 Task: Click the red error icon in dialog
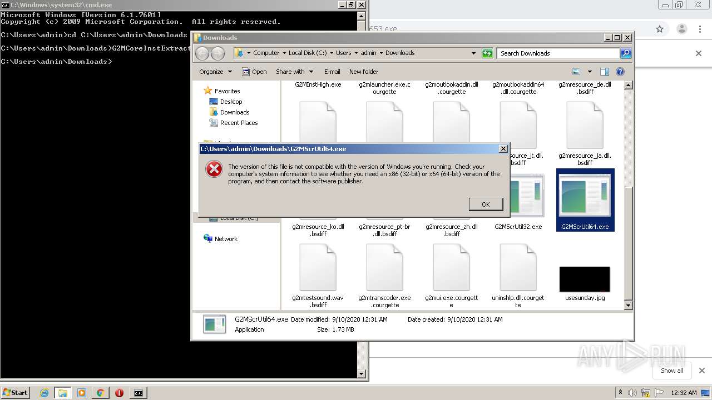(214, 169)
